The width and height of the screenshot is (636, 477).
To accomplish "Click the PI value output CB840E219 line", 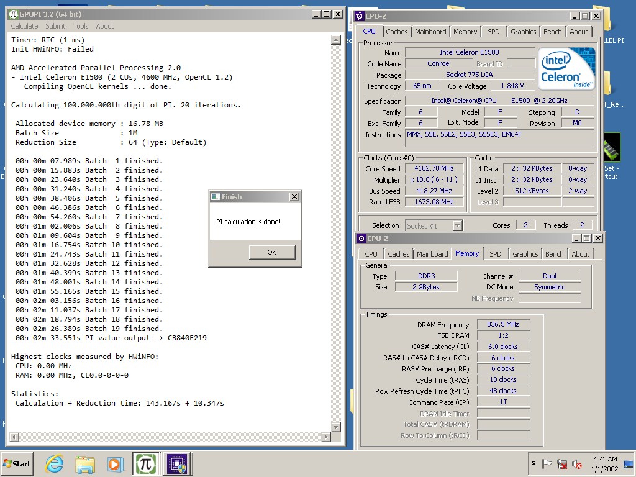I will coord(111,338).
